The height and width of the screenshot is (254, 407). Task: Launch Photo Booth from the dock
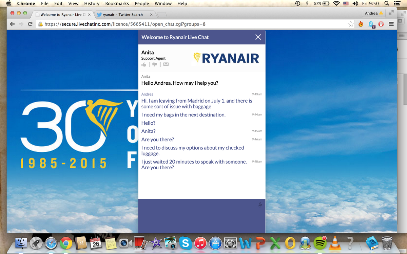click(140, 242)
